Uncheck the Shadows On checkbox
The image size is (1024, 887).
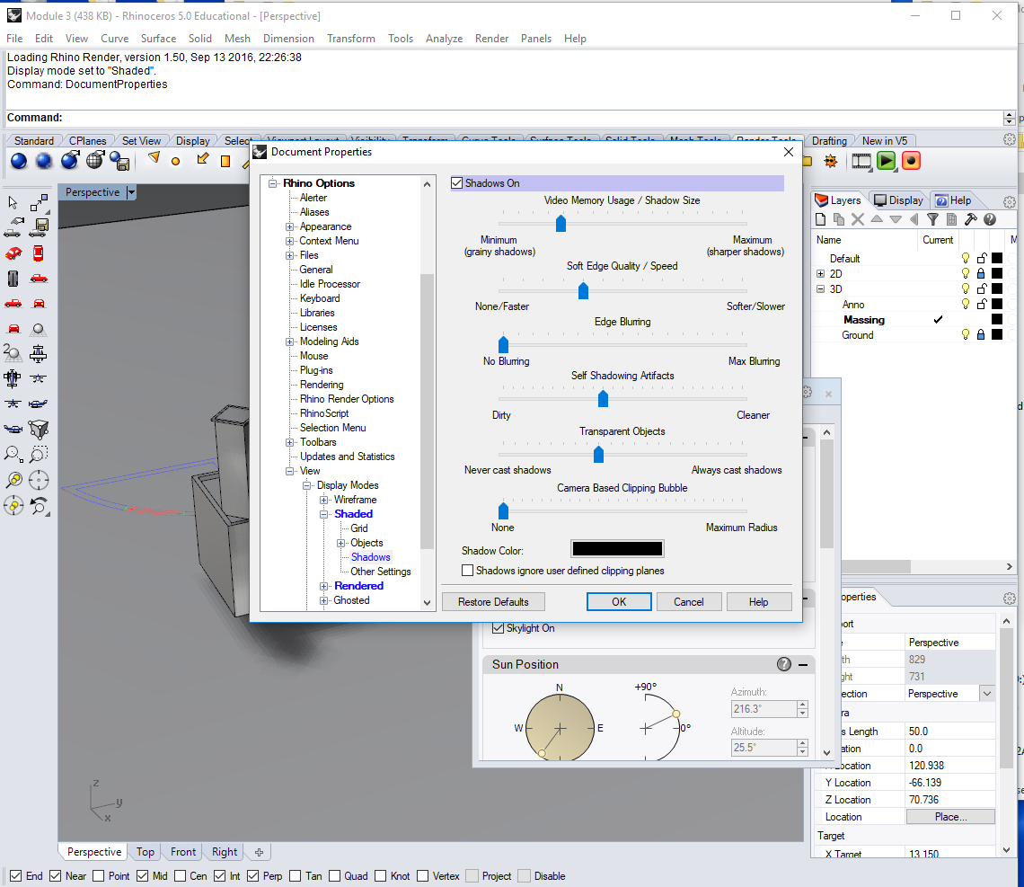point(456,183)
